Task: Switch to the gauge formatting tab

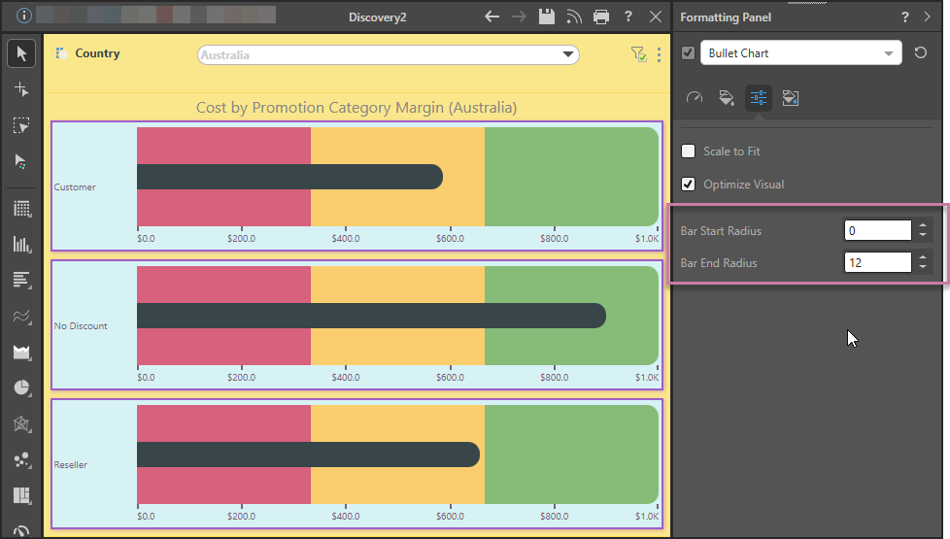Action: 694,98
